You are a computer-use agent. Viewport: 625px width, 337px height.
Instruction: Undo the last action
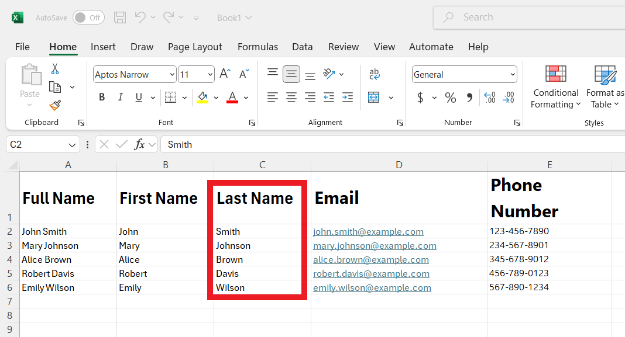pyautogui.click(x=140, y=17)
